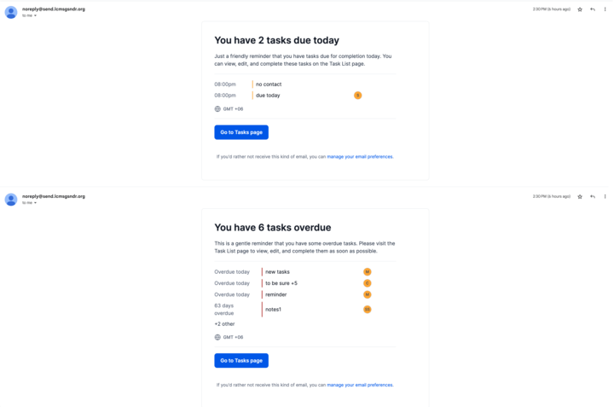The image size is (614, 407).
Task: Reply to the tasks due today email
Action: [x=593, y=9]
